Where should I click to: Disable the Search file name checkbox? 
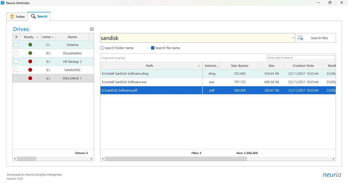pyautogui.click(x=153, y=48)
